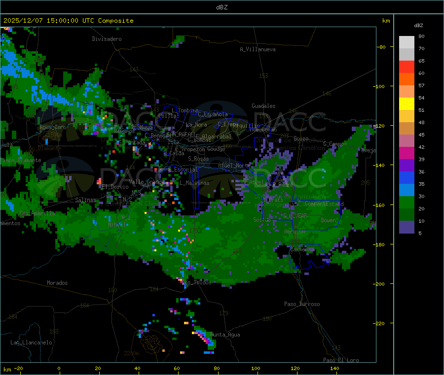The height and width of the screenshot is (375, 444).
Task: Click the '2025/12/07 15:00:00 UTC Composite' timestamp
Action: point(68,21)
